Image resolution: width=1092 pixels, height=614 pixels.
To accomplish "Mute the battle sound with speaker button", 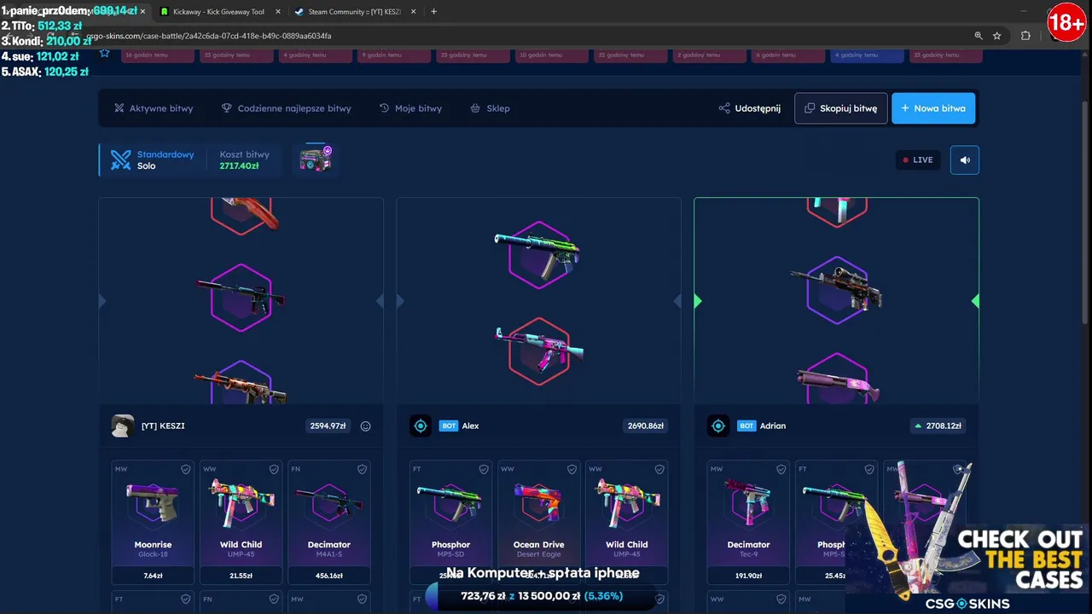I will pyautogui.click(x=965, y=159).
